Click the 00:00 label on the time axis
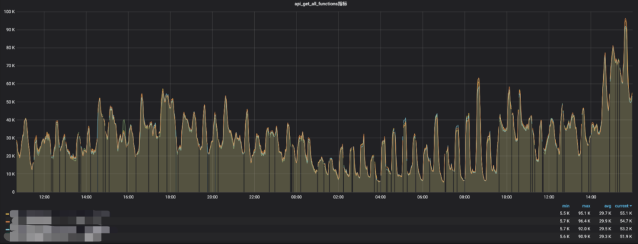The image size is (638, 244). (297, 197)
